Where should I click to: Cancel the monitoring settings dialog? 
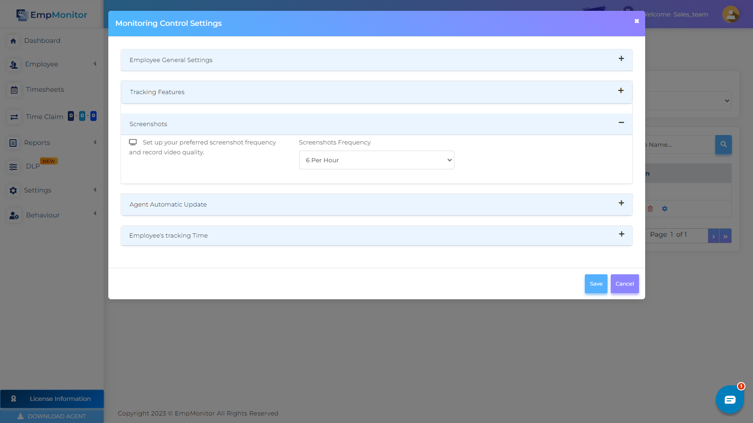click(x=624, y=284)
